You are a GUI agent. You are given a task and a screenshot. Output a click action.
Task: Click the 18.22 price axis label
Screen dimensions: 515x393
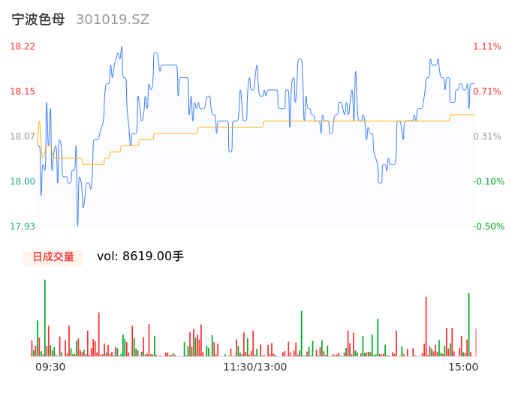pyautogui.click(x=23, y=46)
